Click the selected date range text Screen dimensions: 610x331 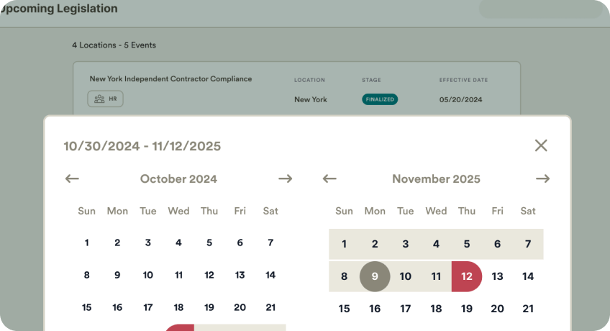[142, 146]
